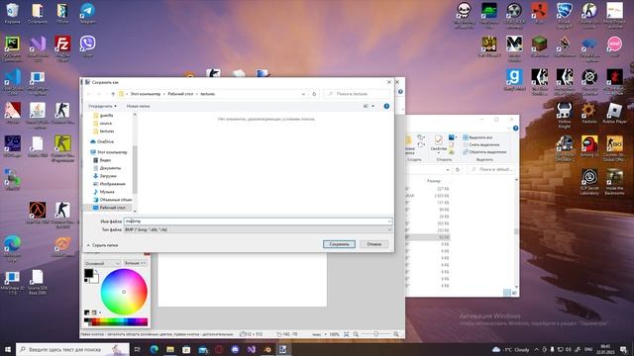Screen dimensions: 634x356
Task: Click the primary black color swatch
Action: tap(88, 273)
